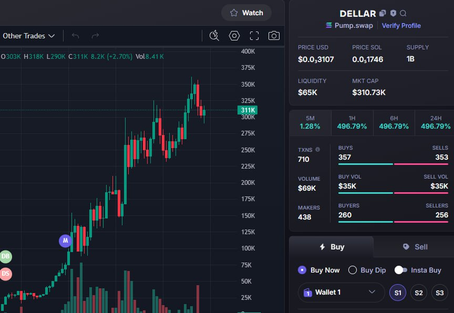Click the SUPPLY value 1B

pyautogui.click(x=410, y=59)
